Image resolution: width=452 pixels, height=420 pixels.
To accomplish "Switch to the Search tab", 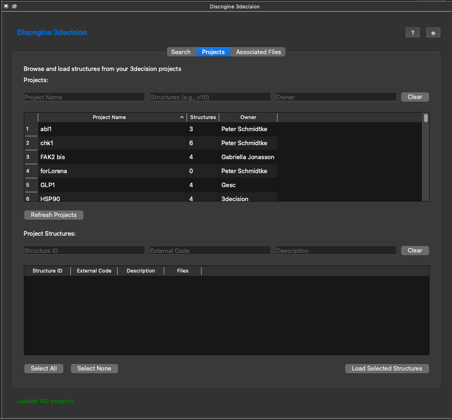I will [x=181, y=52].
